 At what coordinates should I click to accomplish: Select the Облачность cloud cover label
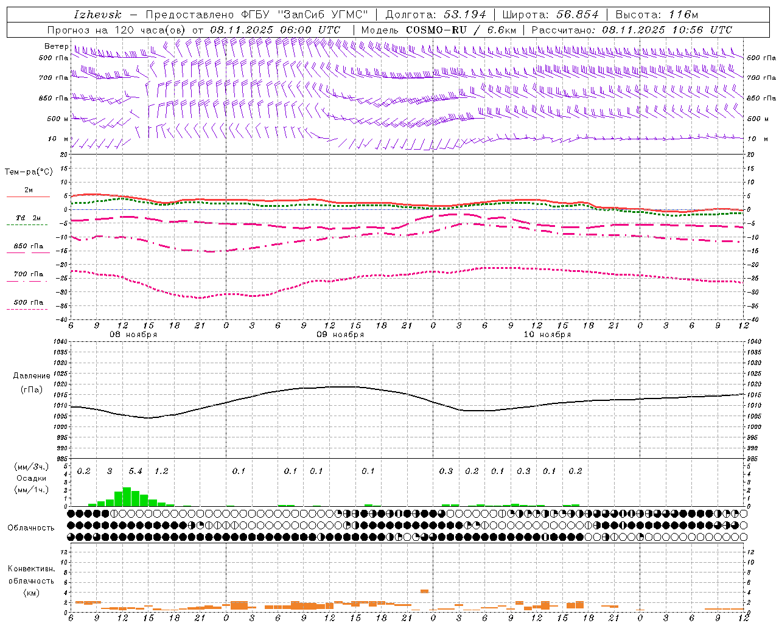coord(31,528)
